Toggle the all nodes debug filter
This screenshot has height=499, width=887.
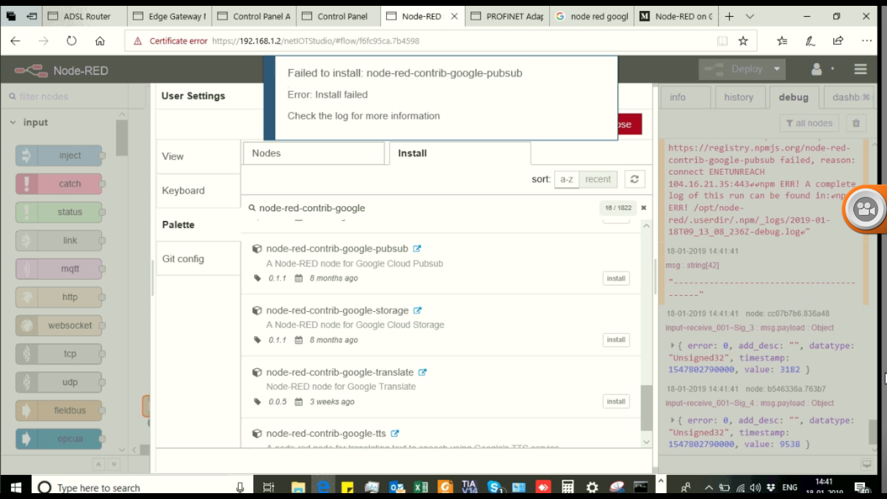tap(809, 123)
